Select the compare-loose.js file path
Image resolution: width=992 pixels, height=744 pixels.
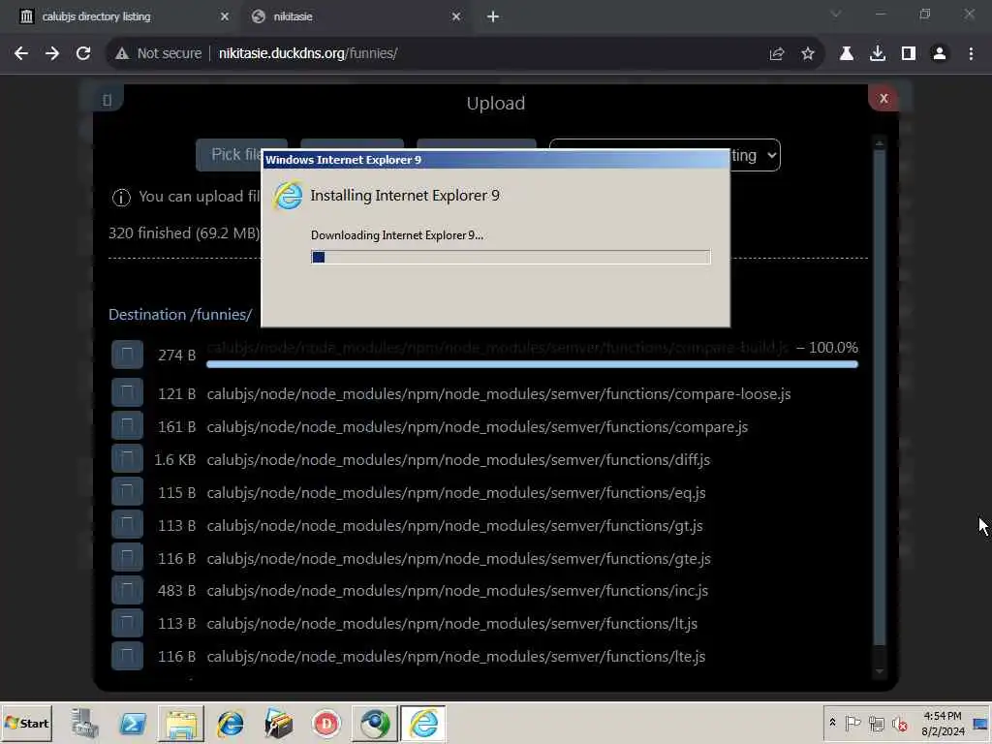(499, 394)
